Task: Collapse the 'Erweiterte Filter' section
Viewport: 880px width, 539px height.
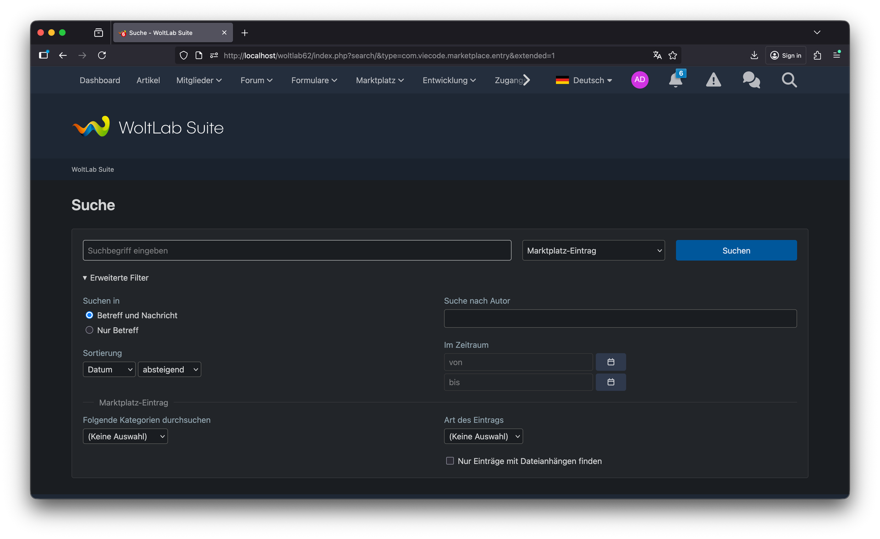Action: point(116,278)
